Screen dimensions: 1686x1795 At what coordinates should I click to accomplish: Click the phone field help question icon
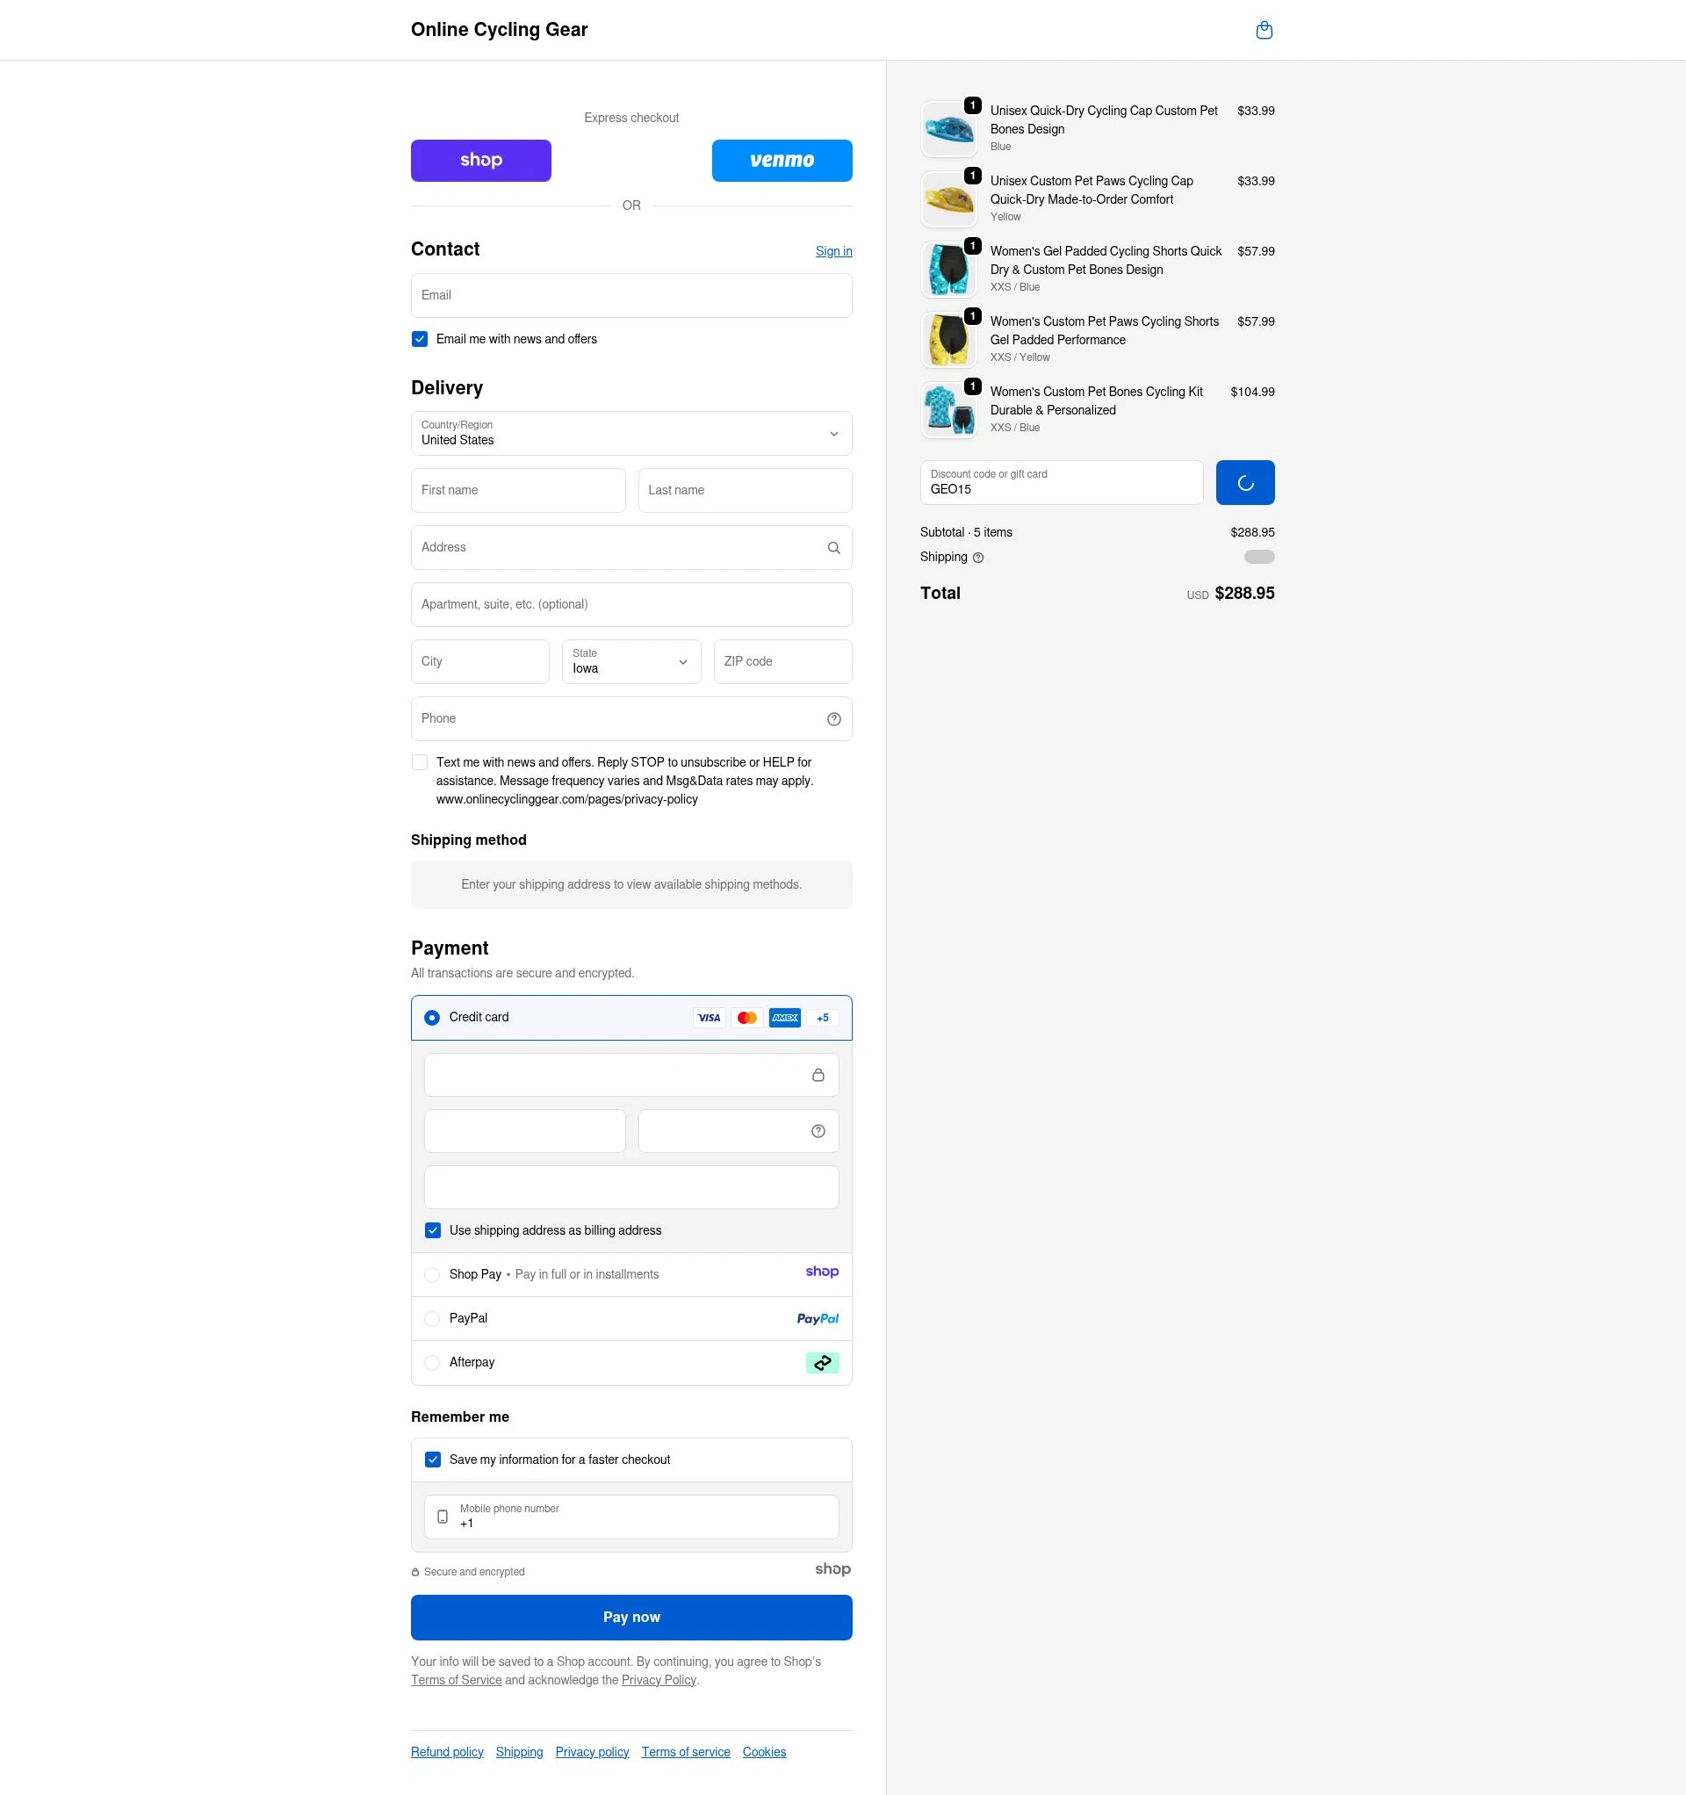click(833, 718)
